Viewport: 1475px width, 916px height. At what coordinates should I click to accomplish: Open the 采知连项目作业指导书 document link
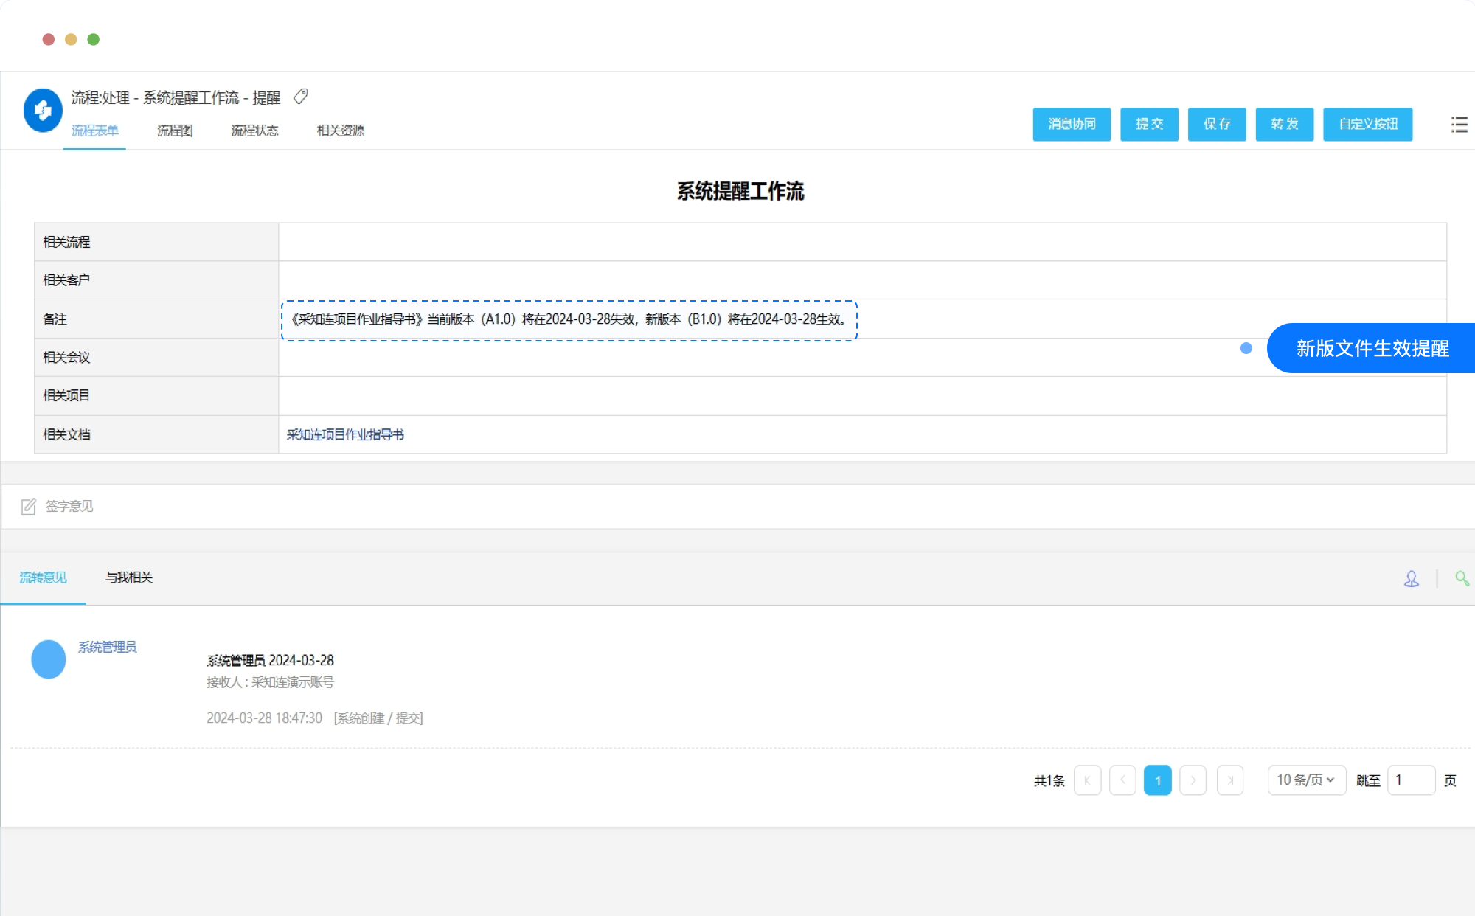[345, 435]
